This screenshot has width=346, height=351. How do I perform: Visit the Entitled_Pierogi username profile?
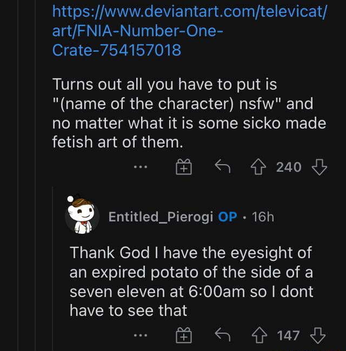pyautogui.click(x=161, y=217)
